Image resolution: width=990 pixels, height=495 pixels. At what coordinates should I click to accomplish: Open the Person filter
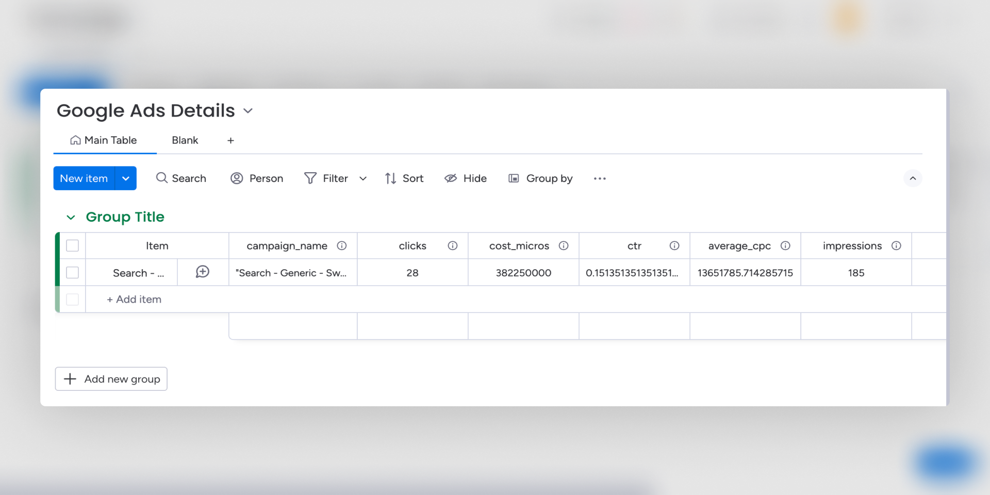[x=257, y=178]
